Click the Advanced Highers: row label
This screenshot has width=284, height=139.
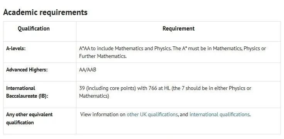[27, 70]
